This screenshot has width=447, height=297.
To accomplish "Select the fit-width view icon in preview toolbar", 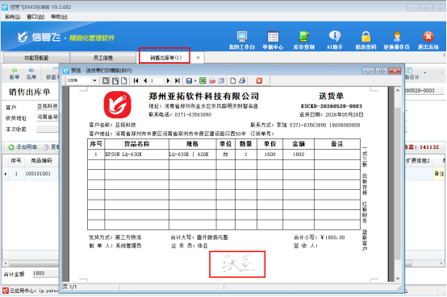I will click(x=115, y=80).
